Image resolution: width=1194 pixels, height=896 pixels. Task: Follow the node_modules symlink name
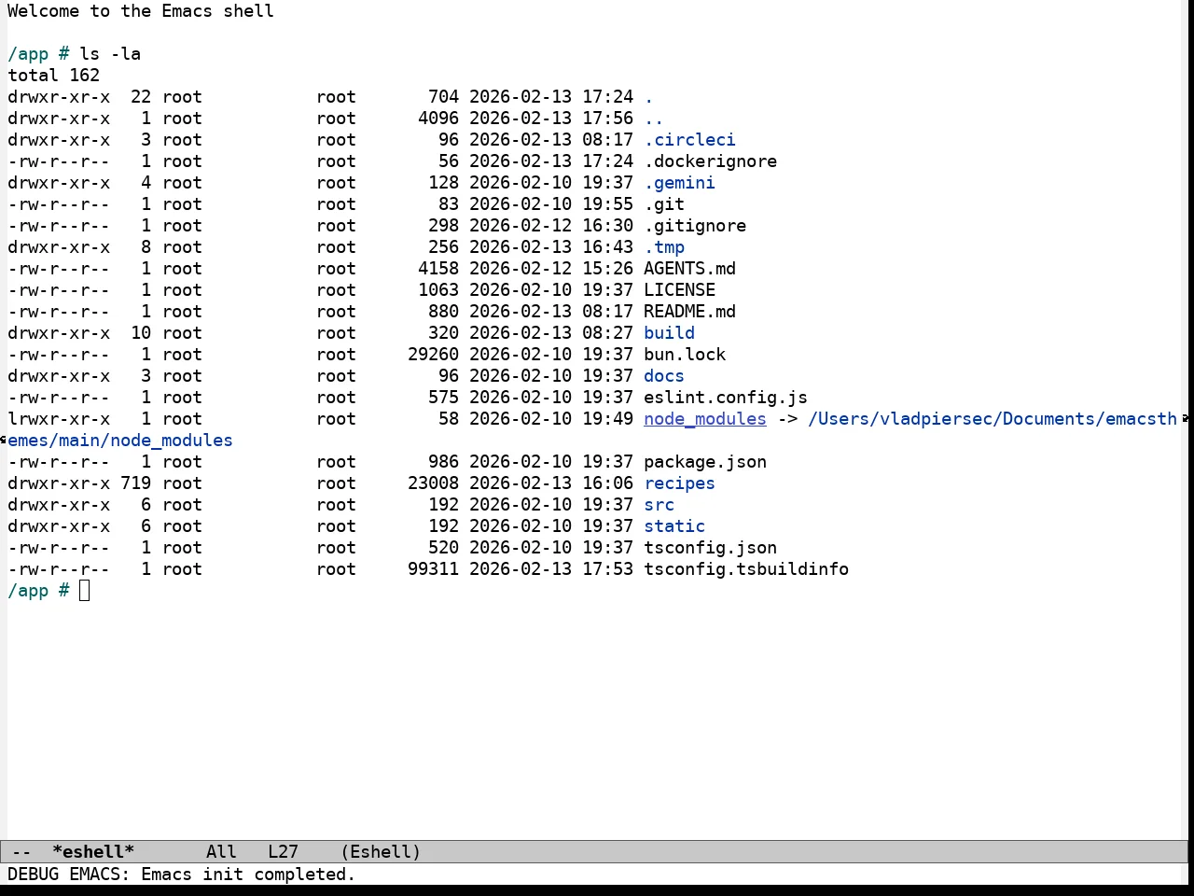tap(705, 419)
